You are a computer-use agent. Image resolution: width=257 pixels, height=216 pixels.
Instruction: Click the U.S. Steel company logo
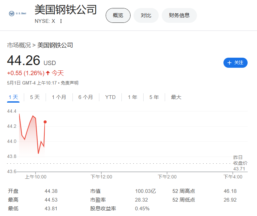17,13
